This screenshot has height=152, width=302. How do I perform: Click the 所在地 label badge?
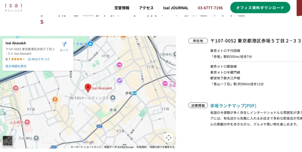pos(198,41)
